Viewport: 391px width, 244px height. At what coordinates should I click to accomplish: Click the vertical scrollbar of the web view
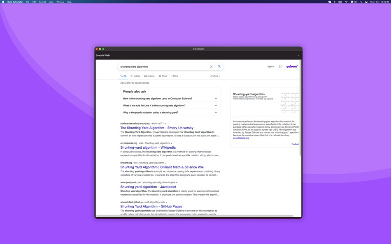pyautogui.click(x=300, y=108)
